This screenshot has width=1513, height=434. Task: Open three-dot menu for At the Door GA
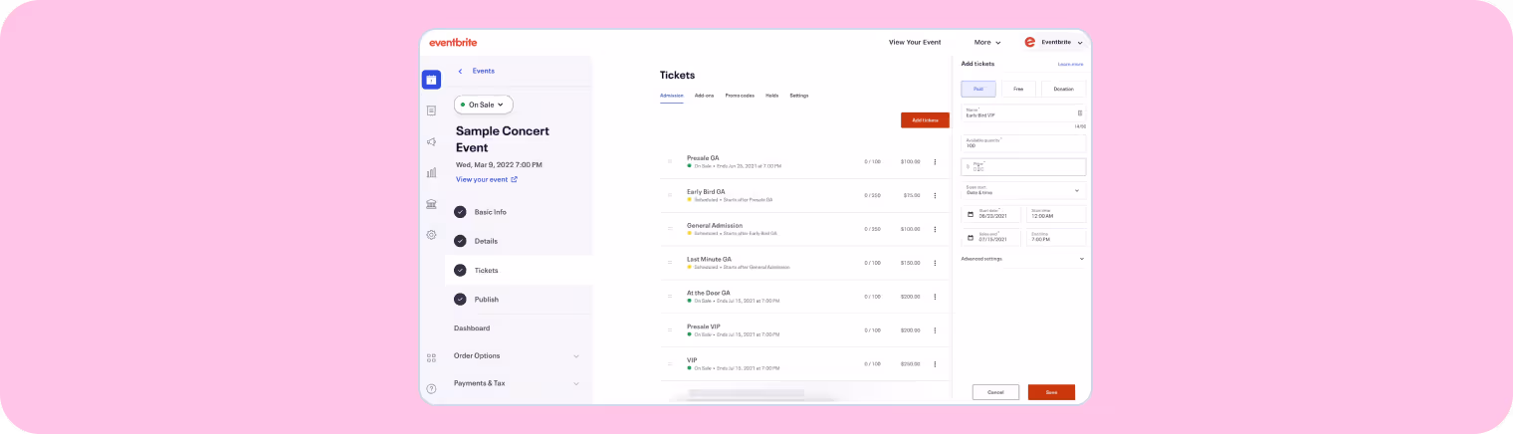coord(935,297)
